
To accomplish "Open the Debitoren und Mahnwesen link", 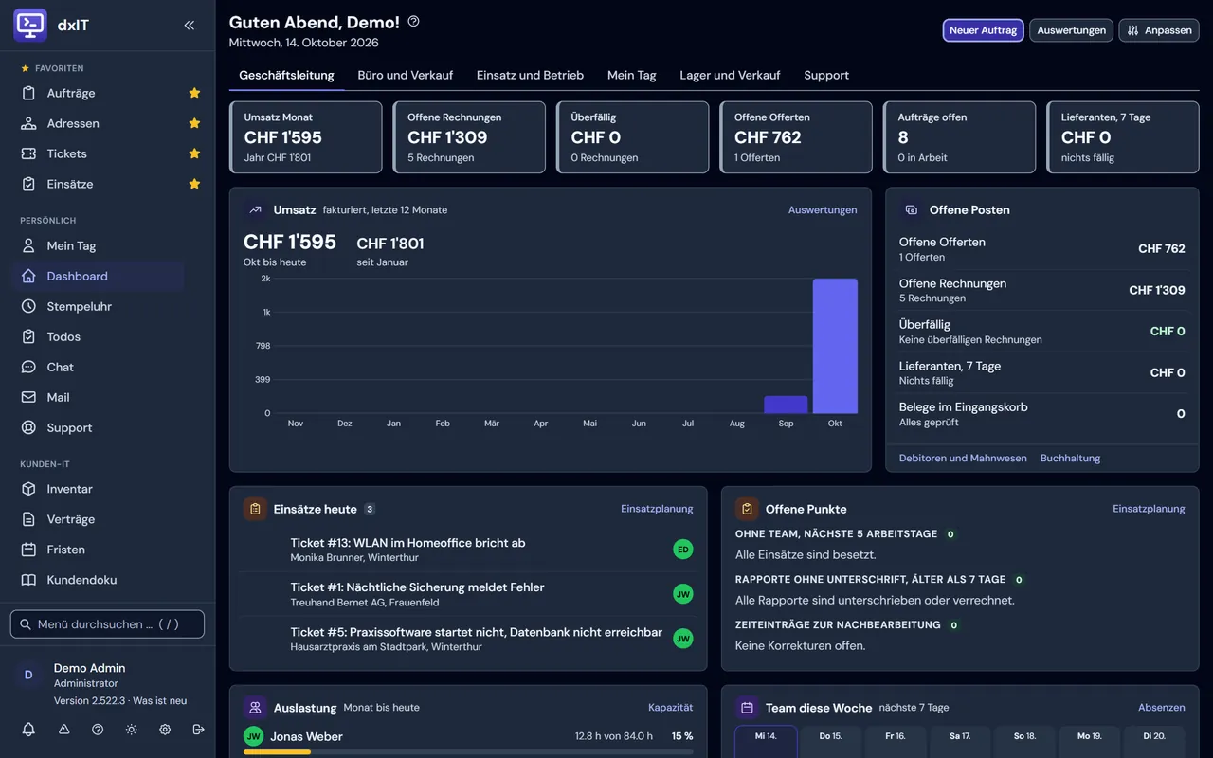I will (x=963, y=458).
